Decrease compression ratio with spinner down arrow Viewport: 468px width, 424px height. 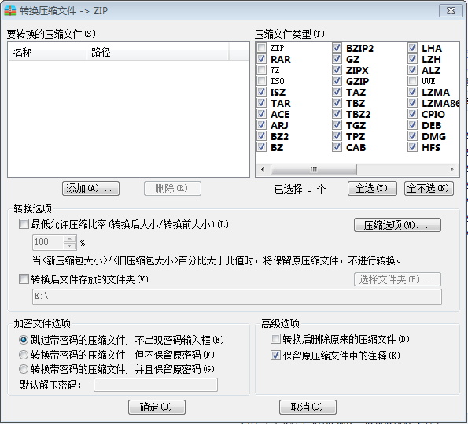pos(69,245)
